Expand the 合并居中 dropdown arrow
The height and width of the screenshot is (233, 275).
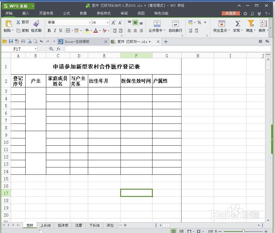coord(164,30)
